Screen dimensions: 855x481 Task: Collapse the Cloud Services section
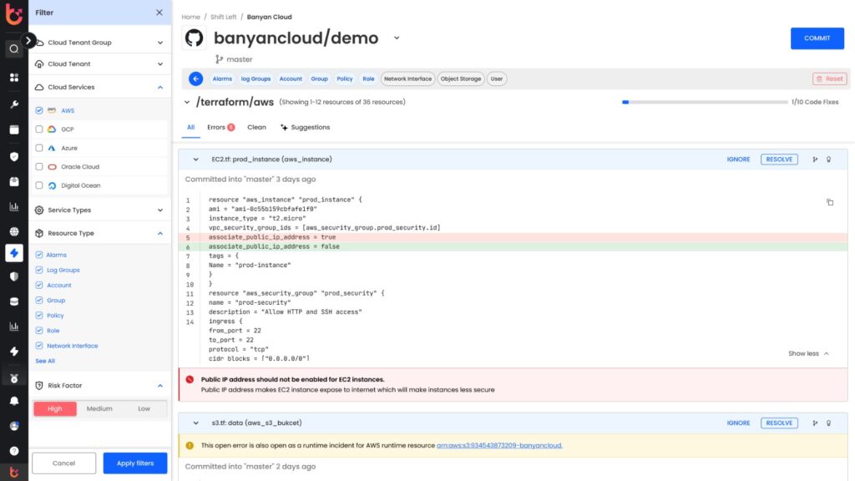point(160,87)
